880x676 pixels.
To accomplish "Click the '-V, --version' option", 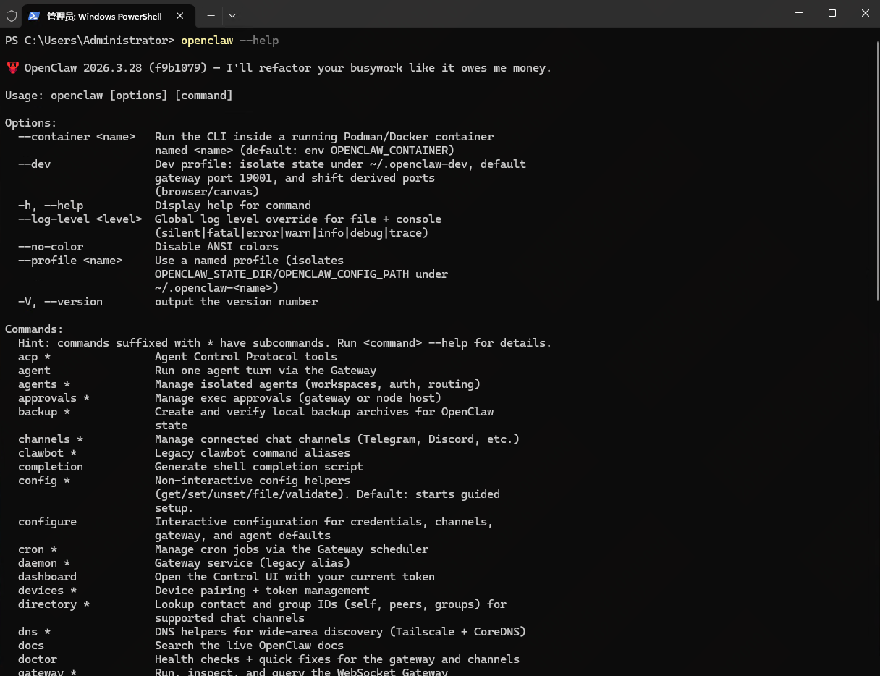I will (60, 302).
